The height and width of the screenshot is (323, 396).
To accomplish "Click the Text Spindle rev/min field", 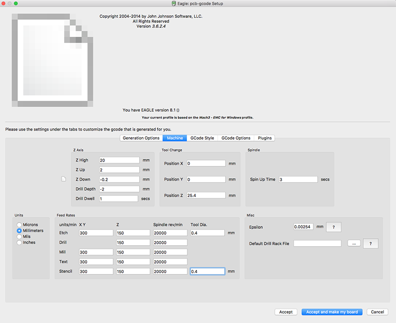I will [170, 262].
